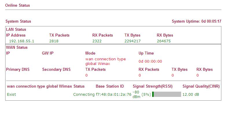Click the Online Status heading
This screenshot has width=228, height=116.
point(17,5)
